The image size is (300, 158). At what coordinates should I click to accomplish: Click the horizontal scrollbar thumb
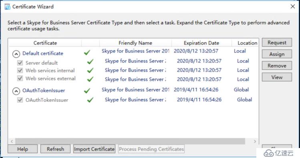130,141
